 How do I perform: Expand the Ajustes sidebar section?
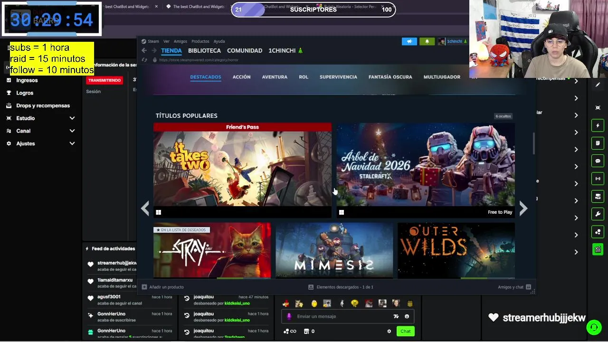coord(40,143)
